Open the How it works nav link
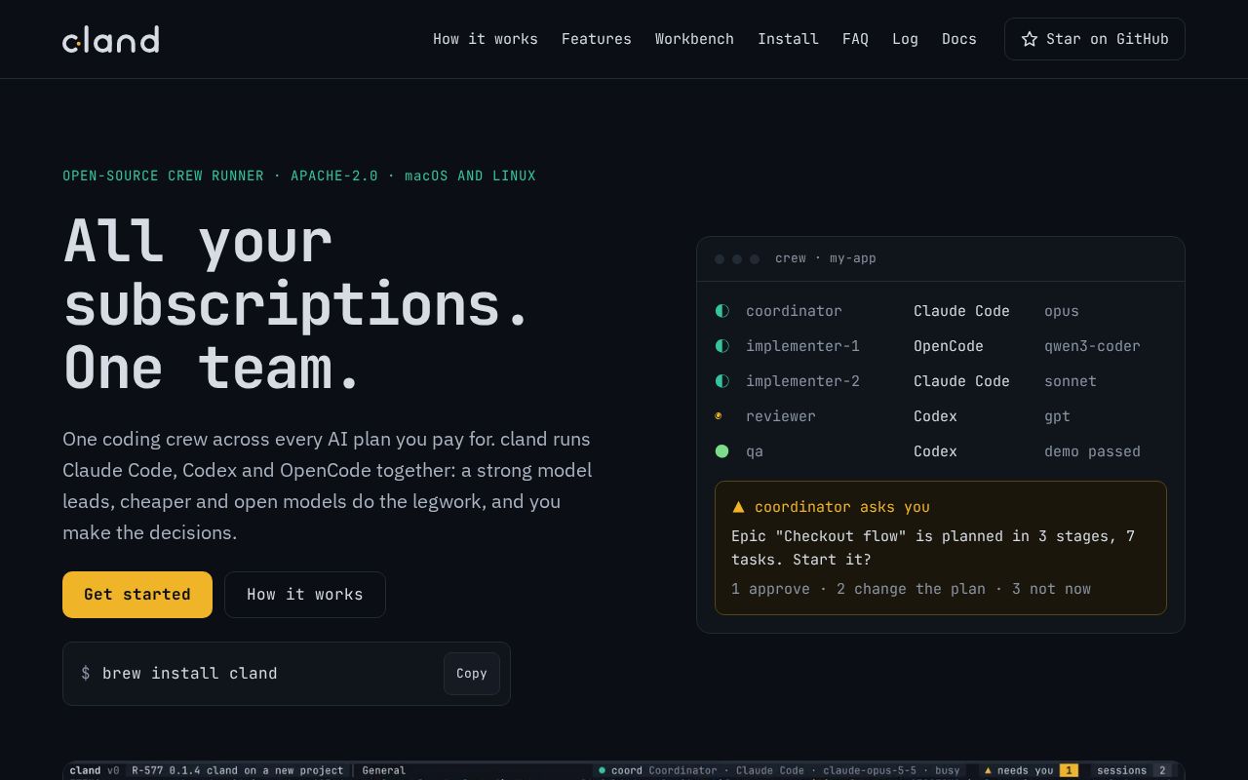The image size is (1248, 780). tap(486, 39)
